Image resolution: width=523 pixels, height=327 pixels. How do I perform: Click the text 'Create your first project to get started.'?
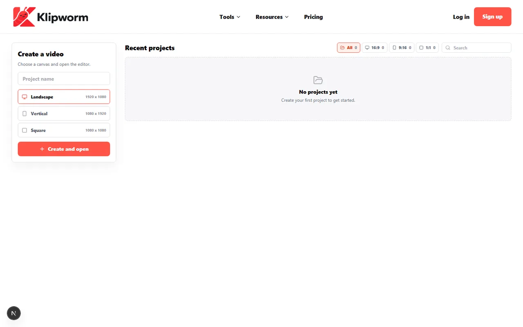tap(318, 100)
